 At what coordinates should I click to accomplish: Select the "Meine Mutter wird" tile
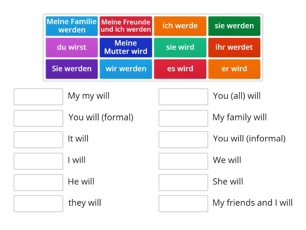(126, 48)
